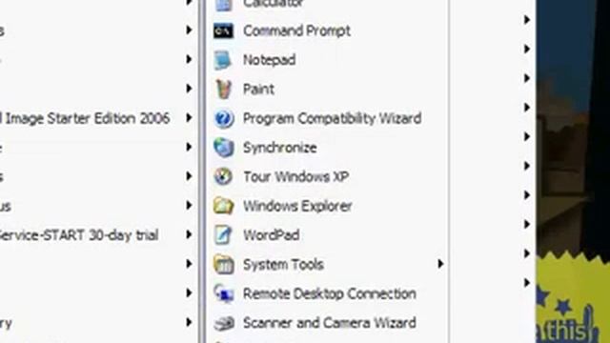
Task: Open Program Compatibility Wizard question-mark icon
Action: [224, 118]
